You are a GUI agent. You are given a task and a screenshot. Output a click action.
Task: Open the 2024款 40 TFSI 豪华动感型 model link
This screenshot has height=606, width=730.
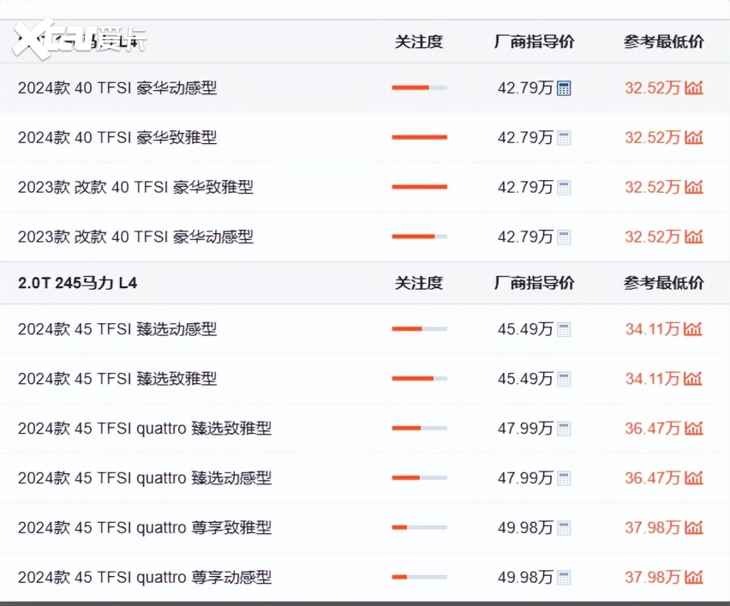pos(117,88)
